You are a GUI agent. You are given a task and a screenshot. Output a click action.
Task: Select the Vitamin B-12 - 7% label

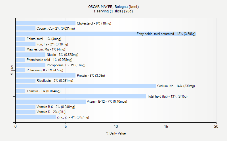(107, 102)
